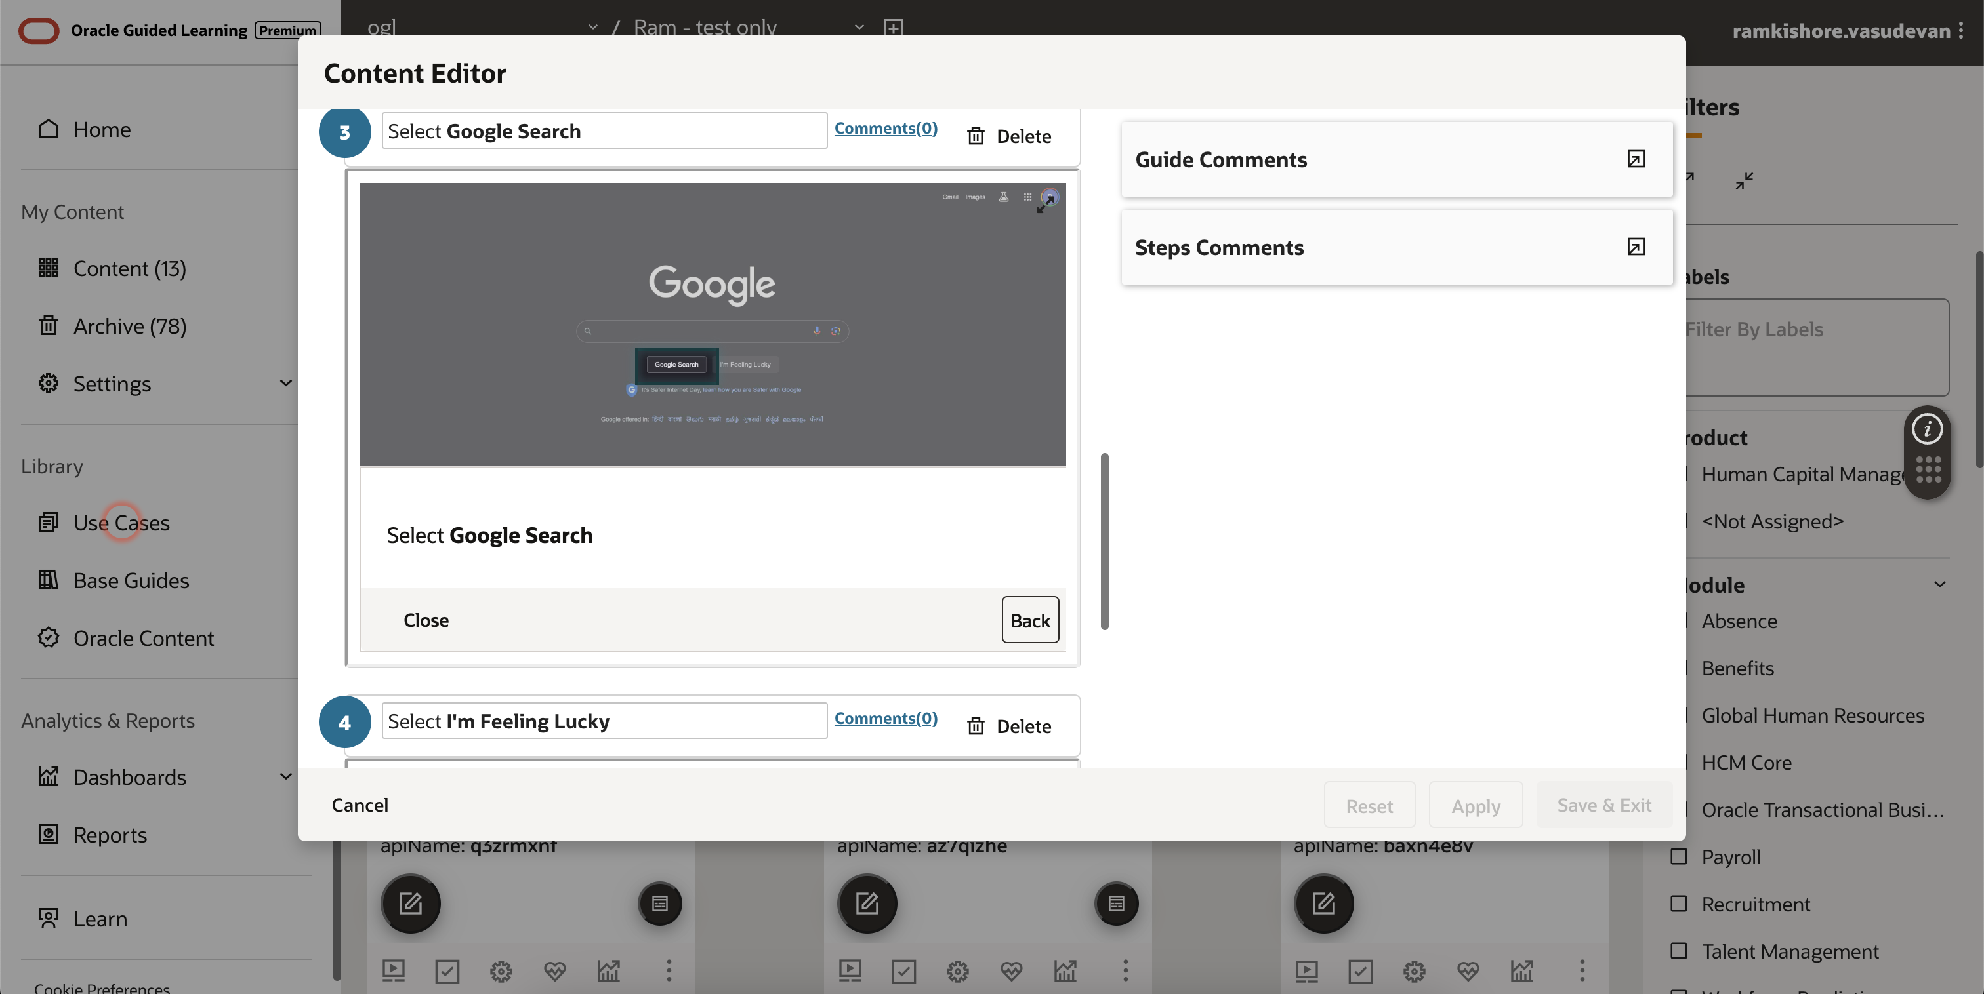This screenshot has width=1984, height=994.
Task: Click the step 4 Delete trash icon
Action: [976, 725]
